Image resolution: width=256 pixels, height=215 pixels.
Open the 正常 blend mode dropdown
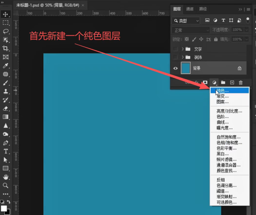tap(191, 30)
